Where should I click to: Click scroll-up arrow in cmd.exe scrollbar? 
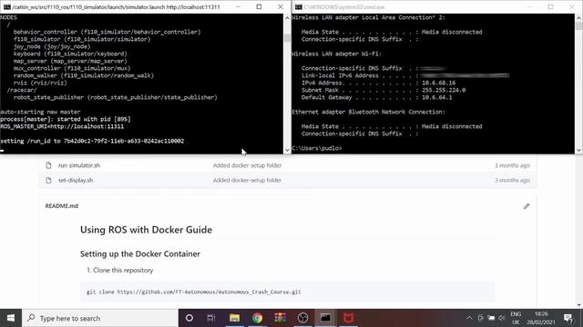(x=578, y=17)
